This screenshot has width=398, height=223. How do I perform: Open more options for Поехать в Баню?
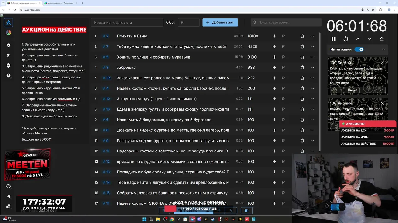point(312,36)
